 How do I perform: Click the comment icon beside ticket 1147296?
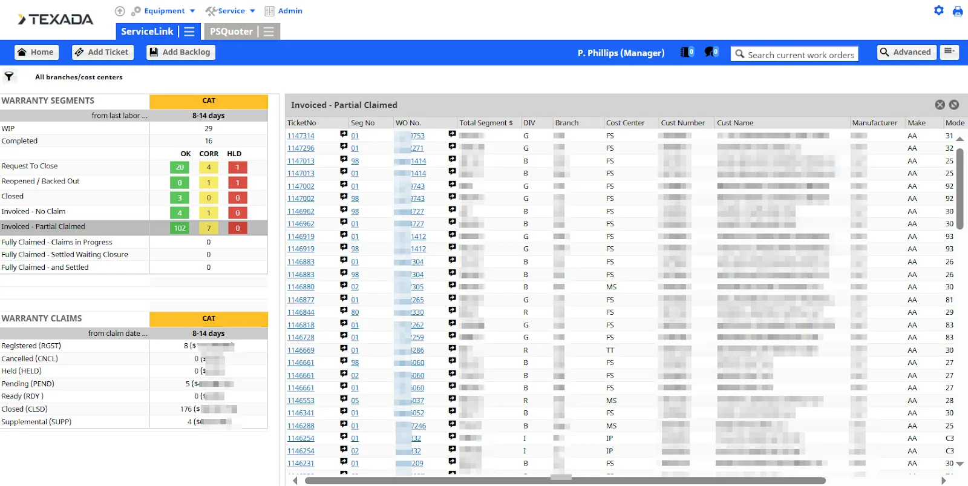pyautogui.click(x=344, y=147)
